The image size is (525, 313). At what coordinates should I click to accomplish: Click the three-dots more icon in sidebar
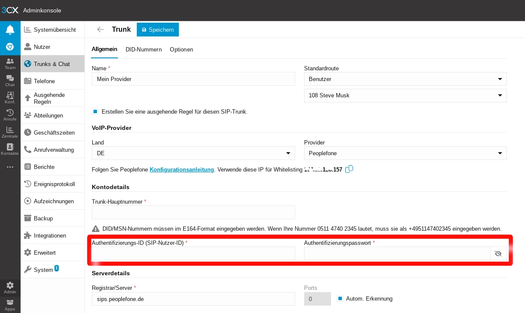[10, 167]
